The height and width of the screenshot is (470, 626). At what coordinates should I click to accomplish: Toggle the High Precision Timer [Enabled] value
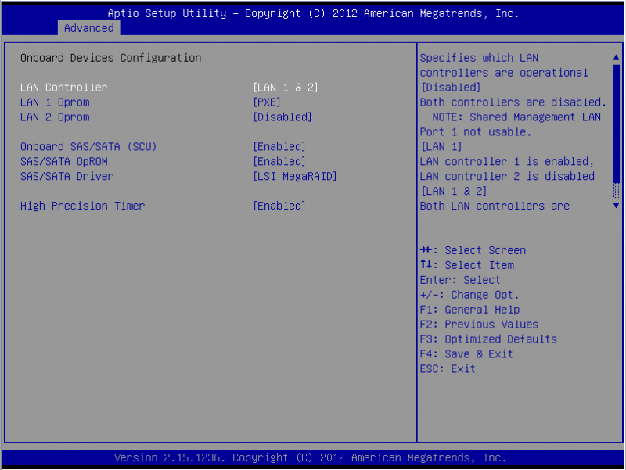click(x=279, y=206)
